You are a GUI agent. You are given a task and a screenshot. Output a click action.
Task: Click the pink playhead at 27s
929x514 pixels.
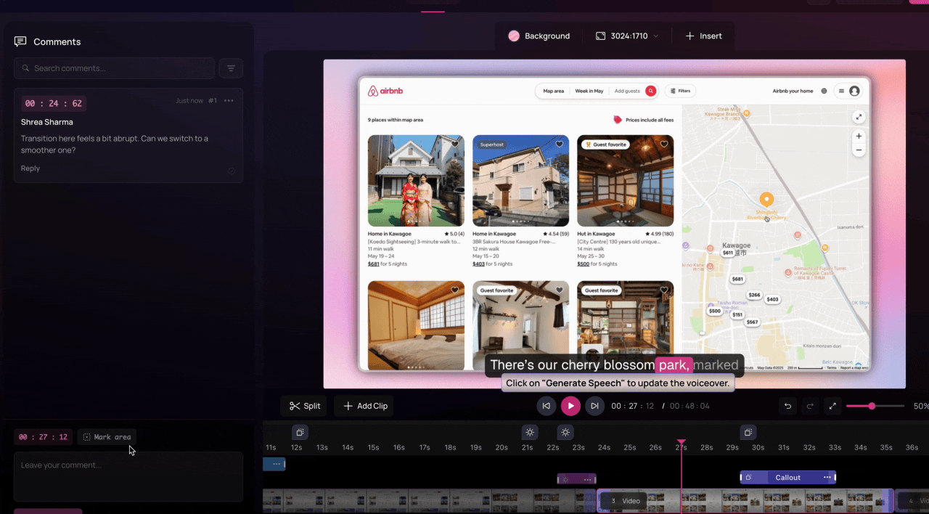pos(681,442)
